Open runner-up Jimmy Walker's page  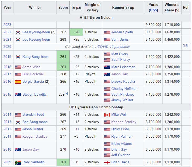pyautogui.click(x=122, y=100)
